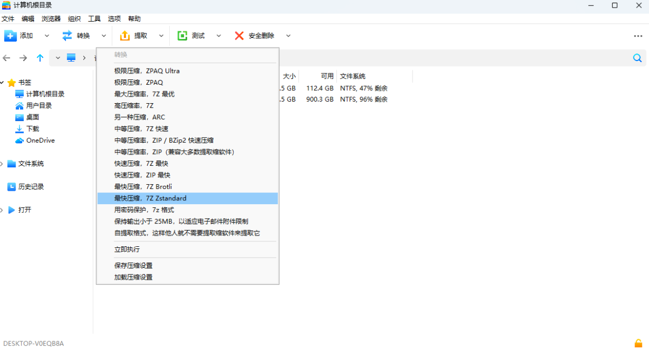Select 最快压缩，7Z Zstandard preset

click(x=150, y=198)
